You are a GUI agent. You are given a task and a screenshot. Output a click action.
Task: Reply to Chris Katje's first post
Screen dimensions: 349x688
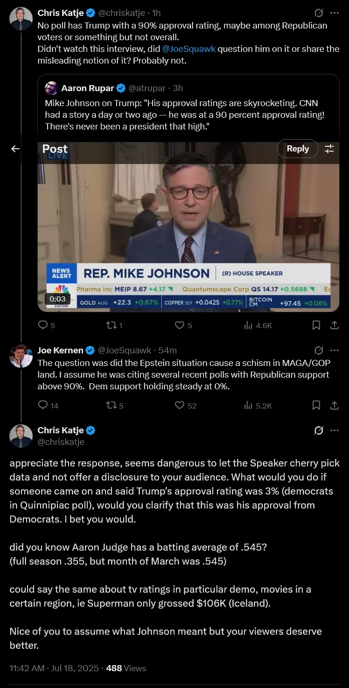(x=43, y=325)
